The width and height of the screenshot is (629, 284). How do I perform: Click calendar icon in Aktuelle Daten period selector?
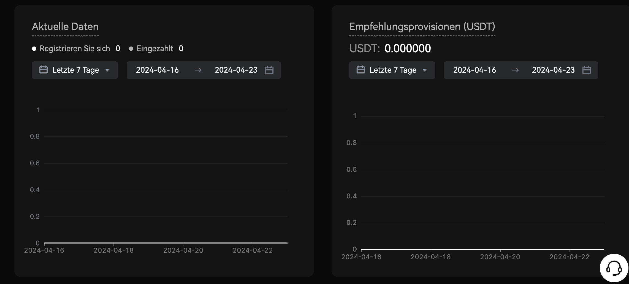[x=44, y=70]
